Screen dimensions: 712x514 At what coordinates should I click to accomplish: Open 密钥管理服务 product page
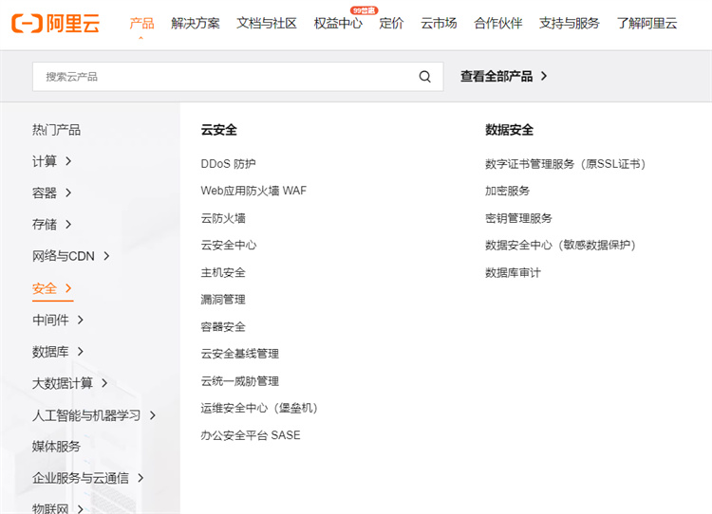(518, 218)
